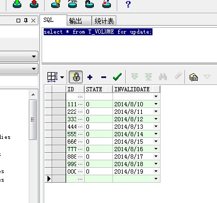The image size is (217, 203).
Task: Click the INVALIDDATE column header
Action: pos(136,89)
